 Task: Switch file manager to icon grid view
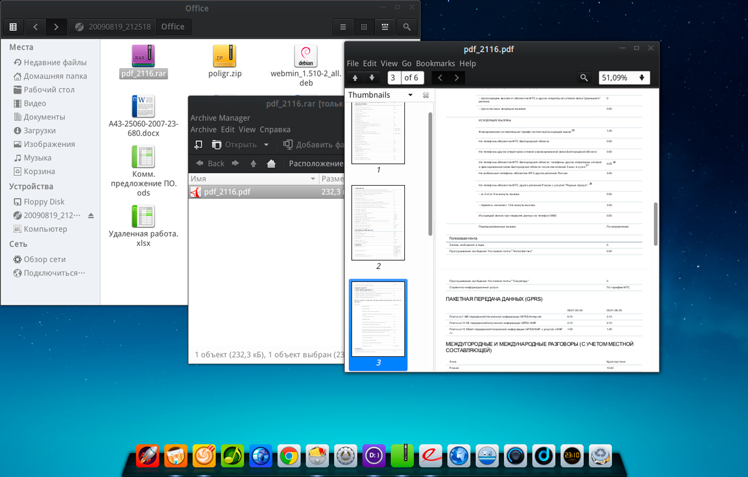(364, 27)
